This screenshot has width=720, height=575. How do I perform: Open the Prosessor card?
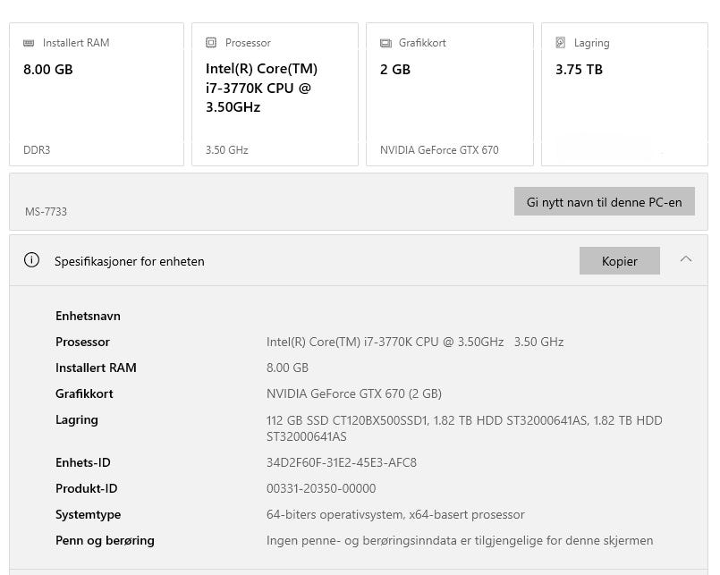275,94
